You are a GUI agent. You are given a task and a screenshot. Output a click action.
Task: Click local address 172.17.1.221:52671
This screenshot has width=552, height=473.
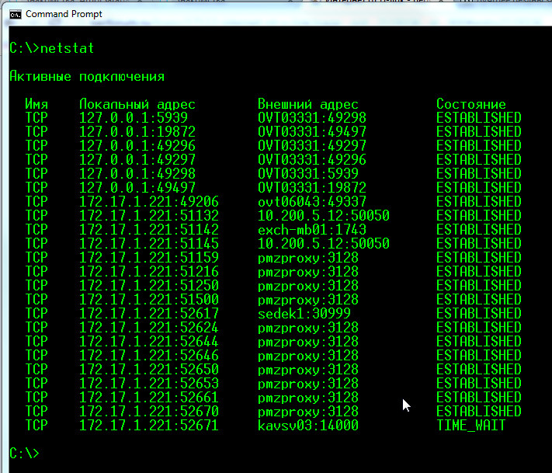tap(149, 426)
